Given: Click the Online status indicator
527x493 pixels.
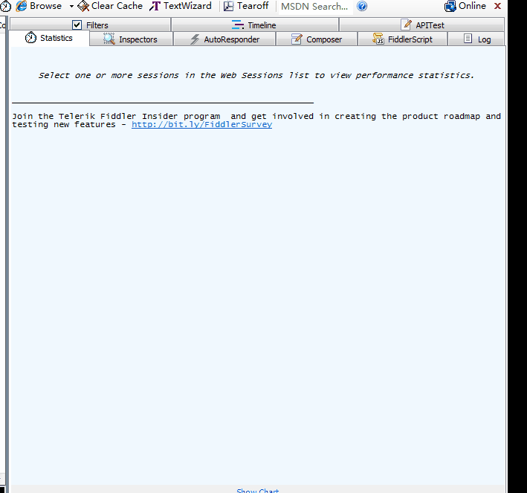Looking at the screenshot, I should point(465,6).
